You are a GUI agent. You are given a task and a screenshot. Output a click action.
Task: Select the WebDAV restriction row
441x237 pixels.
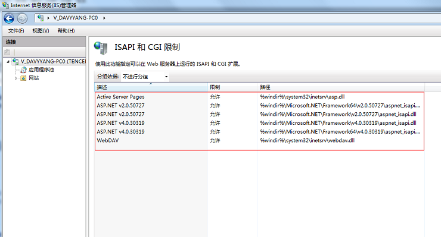[259, 140]
